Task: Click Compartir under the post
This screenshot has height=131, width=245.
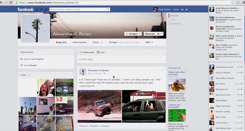Action: [105, 126]
